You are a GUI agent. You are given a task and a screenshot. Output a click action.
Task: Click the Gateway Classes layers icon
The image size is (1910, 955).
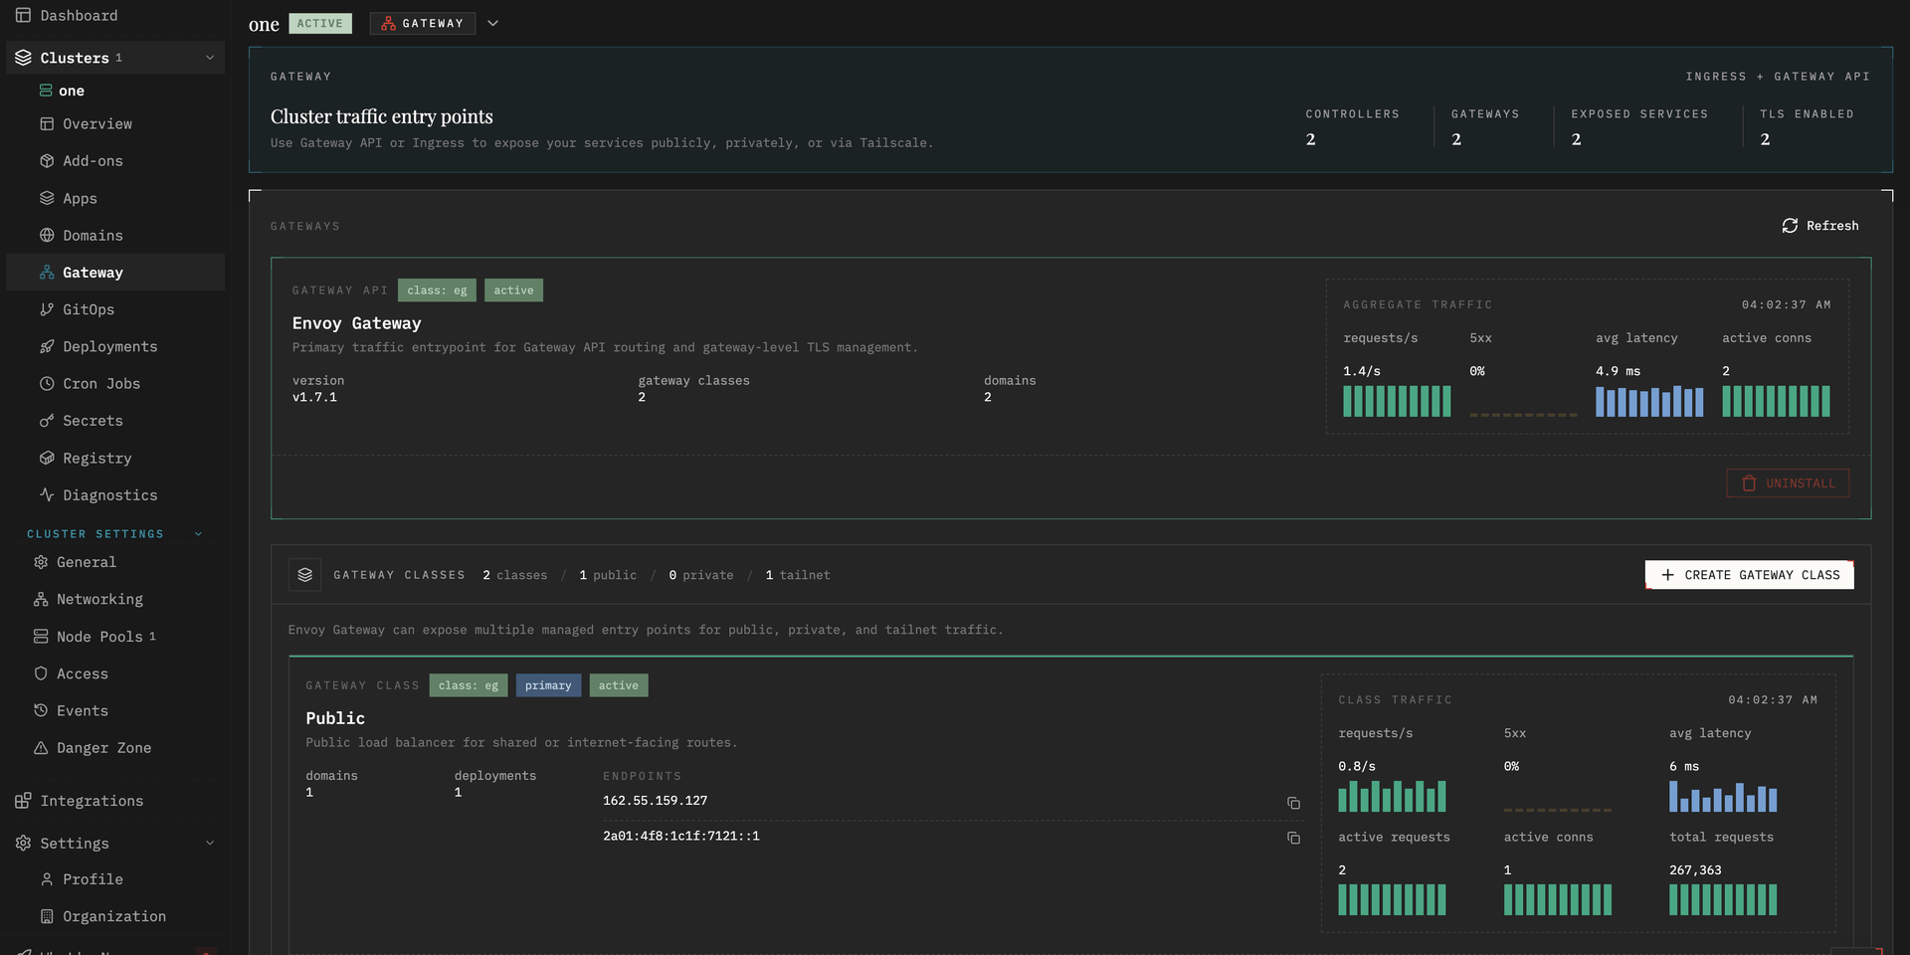tap(305, 575)
